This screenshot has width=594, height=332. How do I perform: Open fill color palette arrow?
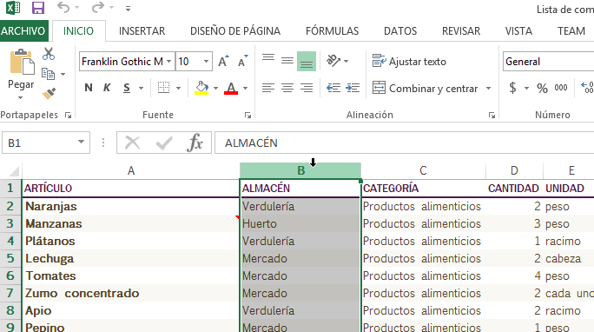[x=215, y=89]
